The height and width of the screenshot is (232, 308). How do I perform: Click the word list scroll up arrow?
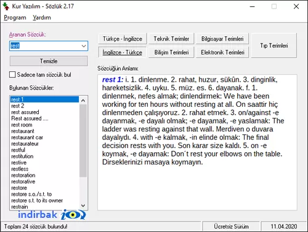(x=83, y=100)
